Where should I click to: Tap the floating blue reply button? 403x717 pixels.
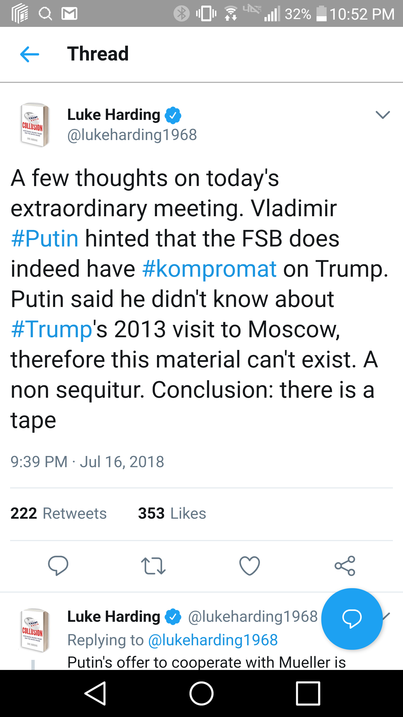[352, 619]
